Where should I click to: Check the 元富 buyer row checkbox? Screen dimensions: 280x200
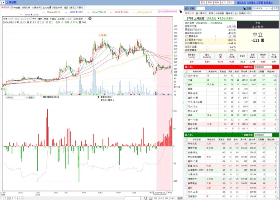tap(186, 80)
